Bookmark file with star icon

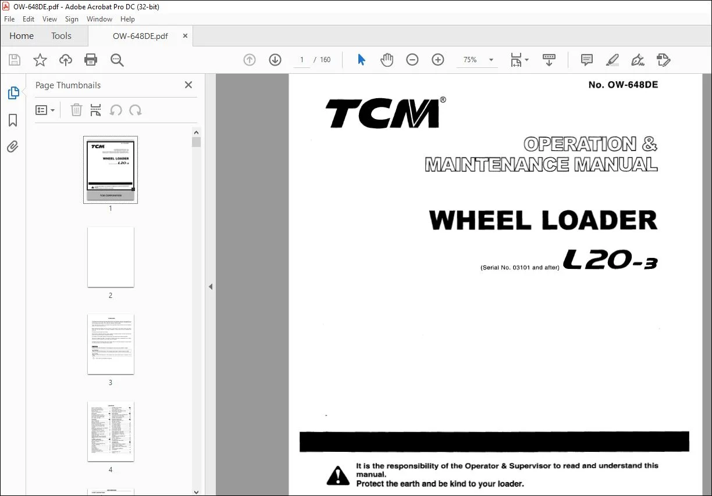pos(40,60)
